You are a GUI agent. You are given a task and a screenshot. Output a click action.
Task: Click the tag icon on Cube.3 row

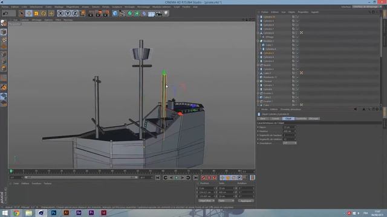(301, 73)
